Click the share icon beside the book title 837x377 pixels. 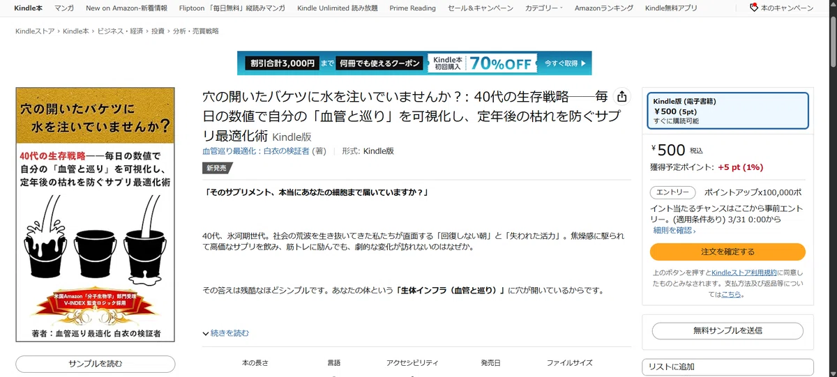click(x=622, y=97)
